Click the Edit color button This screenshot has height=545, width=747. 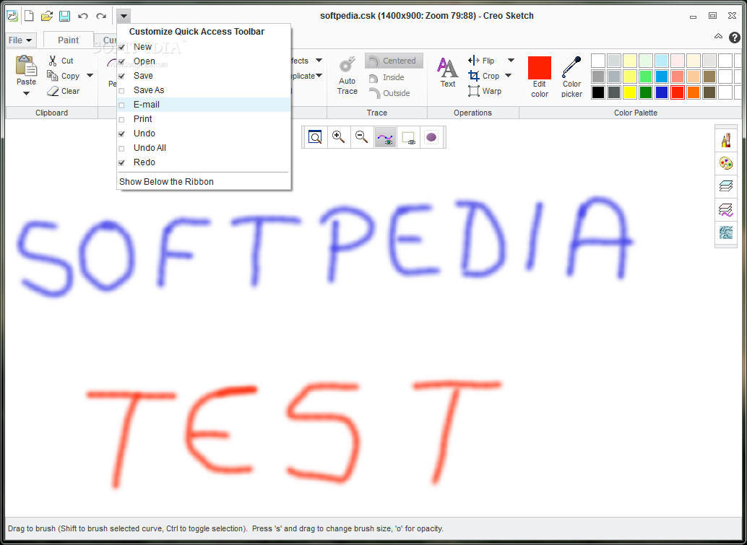[539, 77]
